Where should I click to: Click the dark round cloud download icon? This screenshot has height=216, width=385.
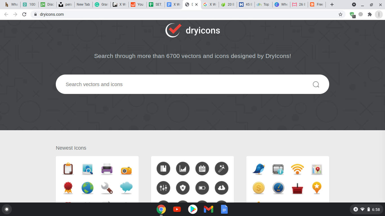click(x=222, y=188)
